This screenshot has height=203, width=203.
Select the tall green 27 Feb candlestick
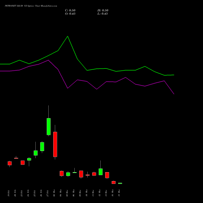(x=49, y=127)
